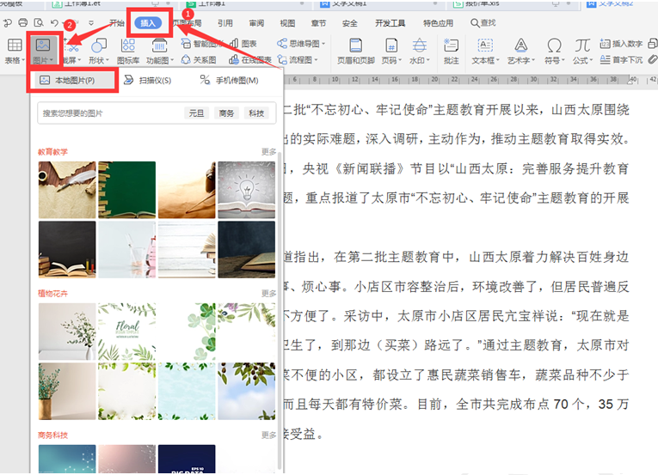This screenshot has width=658, height=475.
Task: Click the 思维导图 mind map icon
Action: coord(282,44)
